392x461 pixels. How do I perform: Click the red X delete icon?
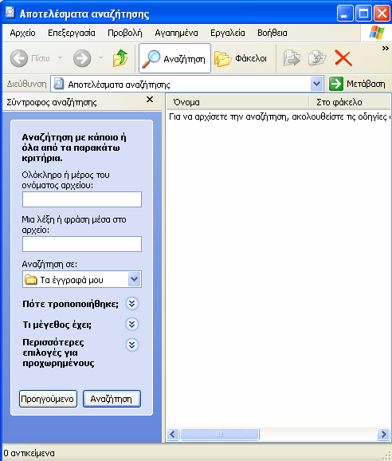pyautogui.click(x=343, y=58)
